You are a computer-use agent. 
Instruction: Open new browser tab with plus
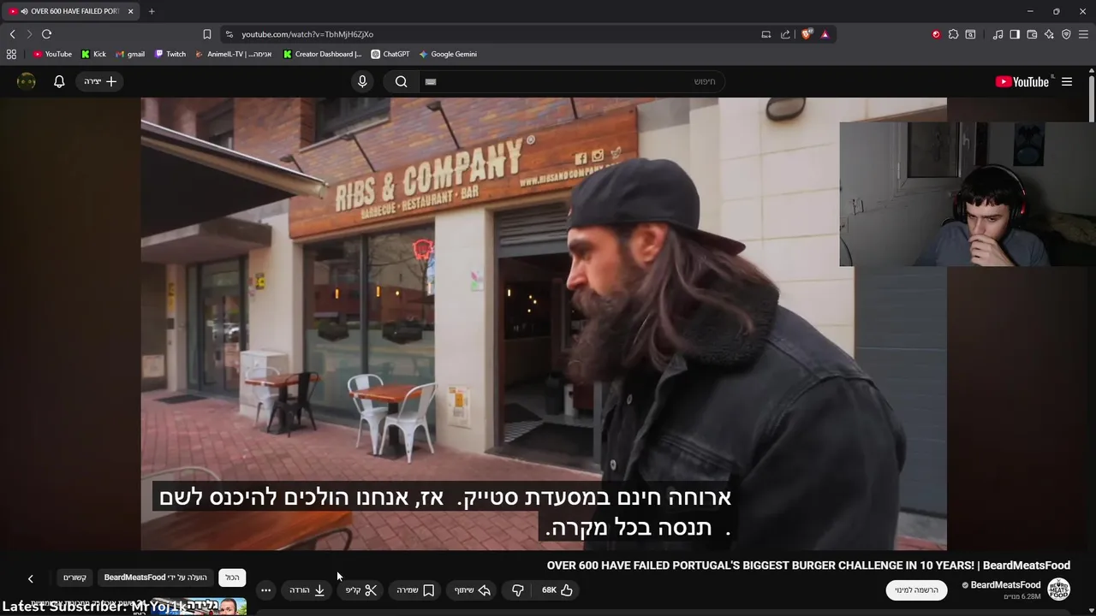152,11
